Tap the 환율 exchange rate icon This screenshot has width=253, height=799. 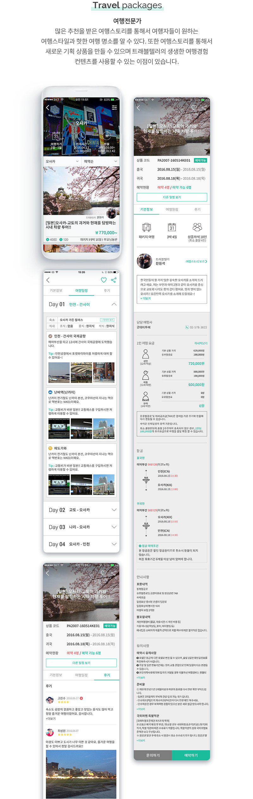point(107,136)
